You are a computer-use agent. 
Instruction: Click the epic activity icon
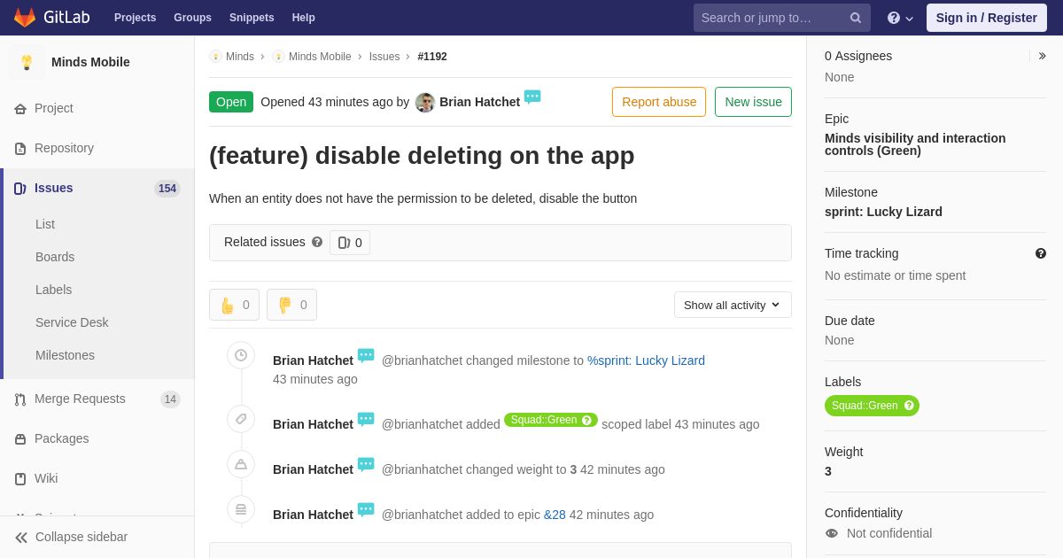(x=241, y=509)
